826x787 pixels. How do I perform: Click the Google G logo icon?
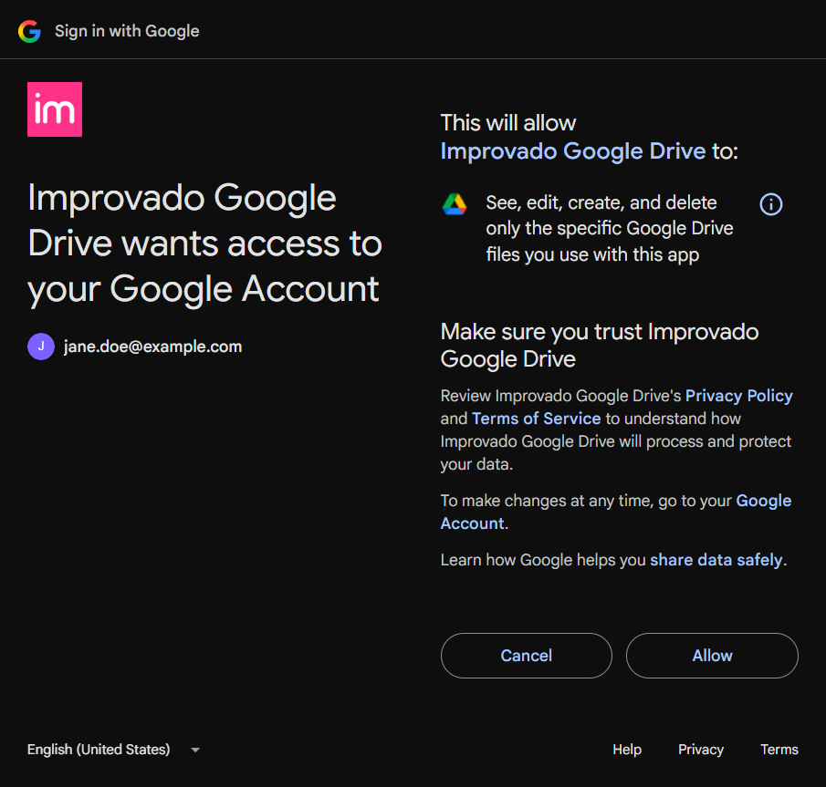pos(29,31)
